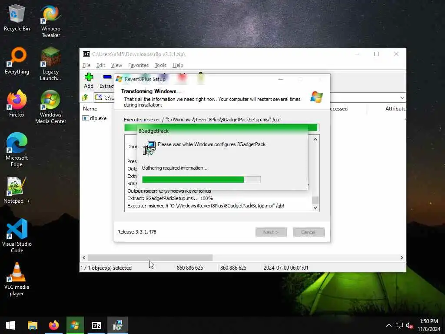Expand the 7-Zip address bar dropdown

(402, 98)
